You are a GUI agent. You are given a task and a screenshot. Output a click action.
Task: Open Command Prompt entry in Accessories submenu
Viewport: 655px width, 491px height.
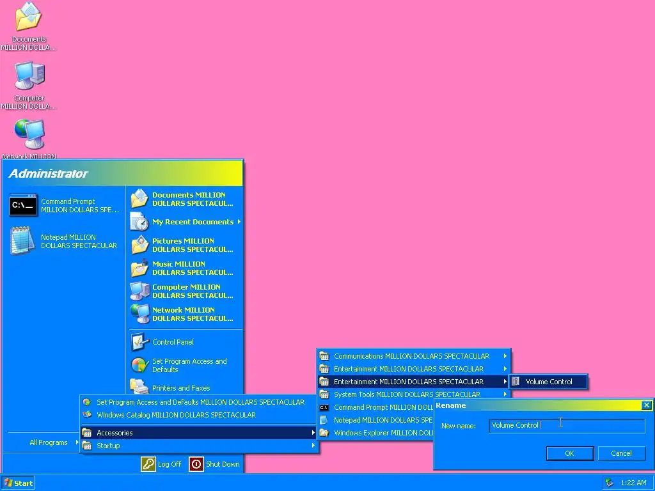point(376,407)
